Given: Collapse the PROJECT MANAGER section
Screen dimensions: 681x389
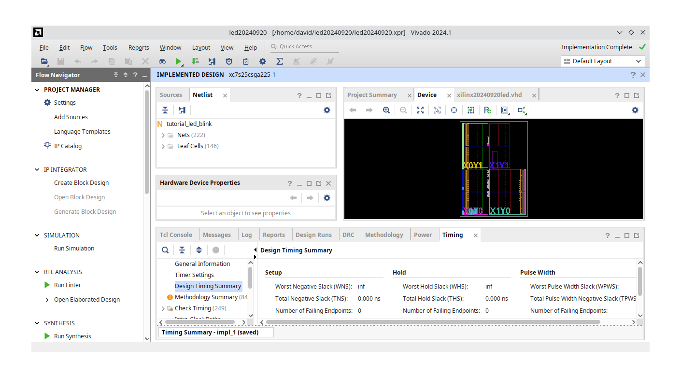Looking at the screenshot, I should coord(37,89).
